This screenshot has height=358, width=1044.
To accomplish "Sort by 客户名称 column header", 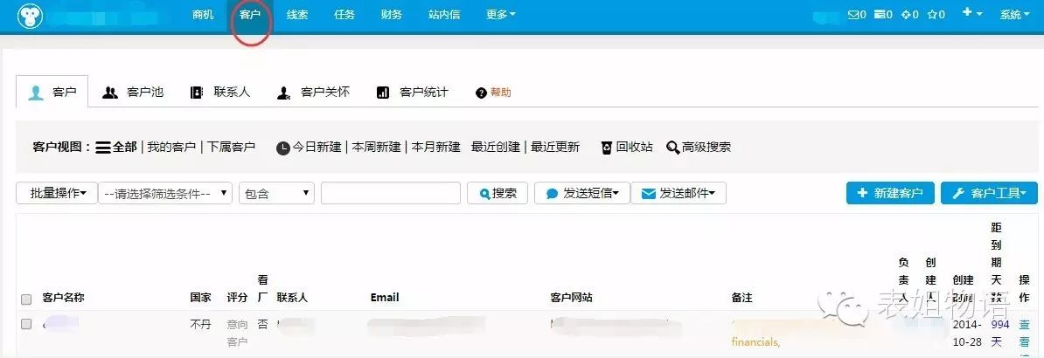I will 63,298.
